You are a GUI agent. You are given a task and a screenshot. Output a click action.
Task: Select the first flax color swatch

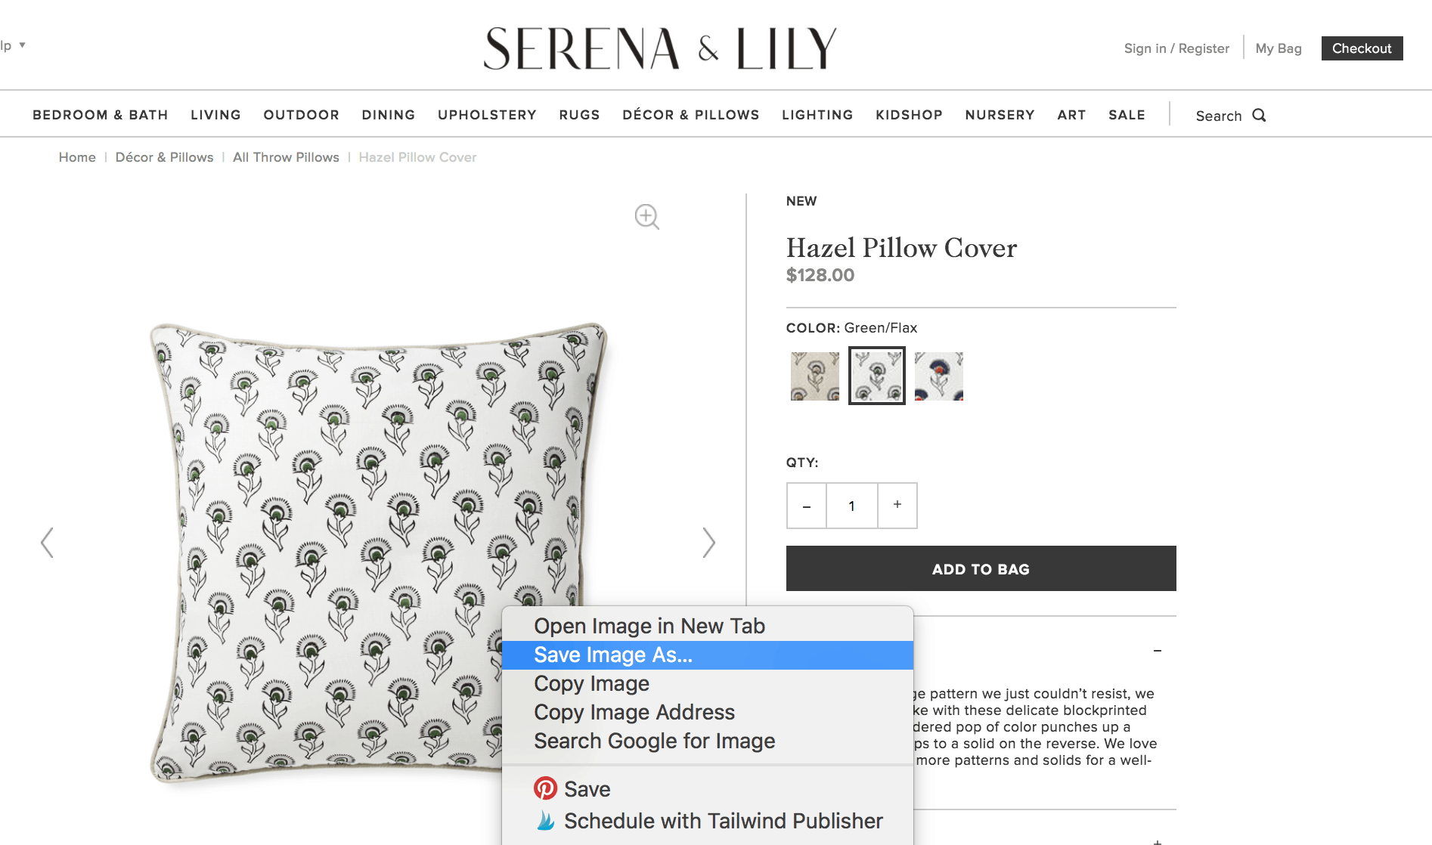815,376
